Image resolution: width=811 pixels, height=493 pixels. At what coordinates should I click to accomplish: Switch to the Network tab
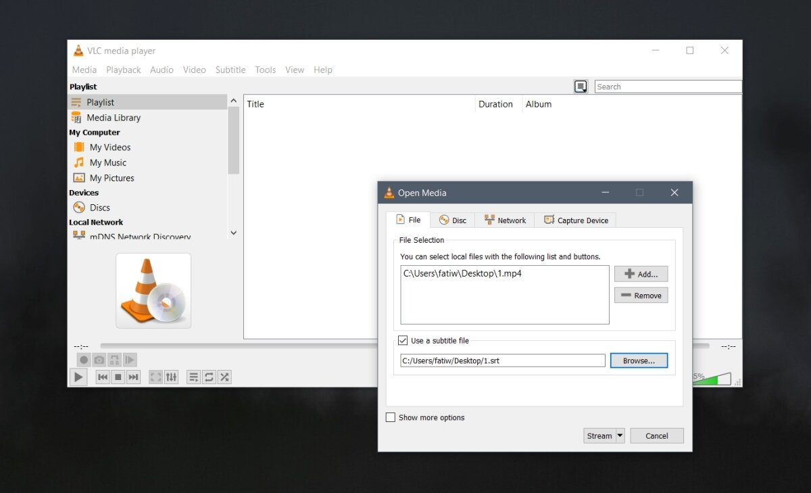(x=505, y=220)
